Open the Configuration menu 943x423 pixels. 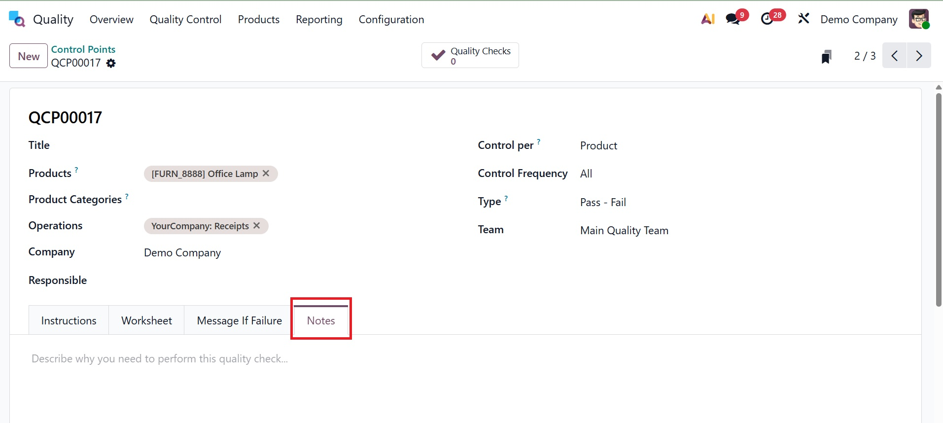[x=391, y=19]
